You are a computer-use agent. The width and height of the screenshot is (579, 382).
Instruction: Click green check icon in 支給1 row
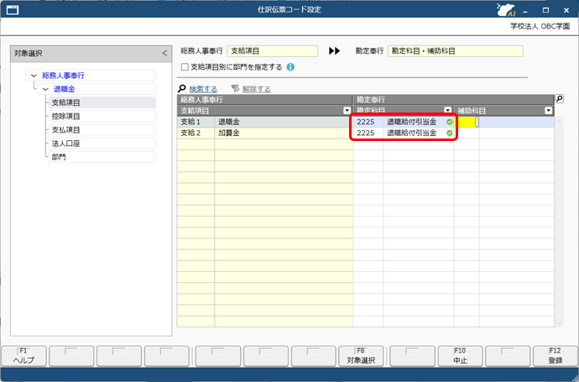[x=449, y=122]
